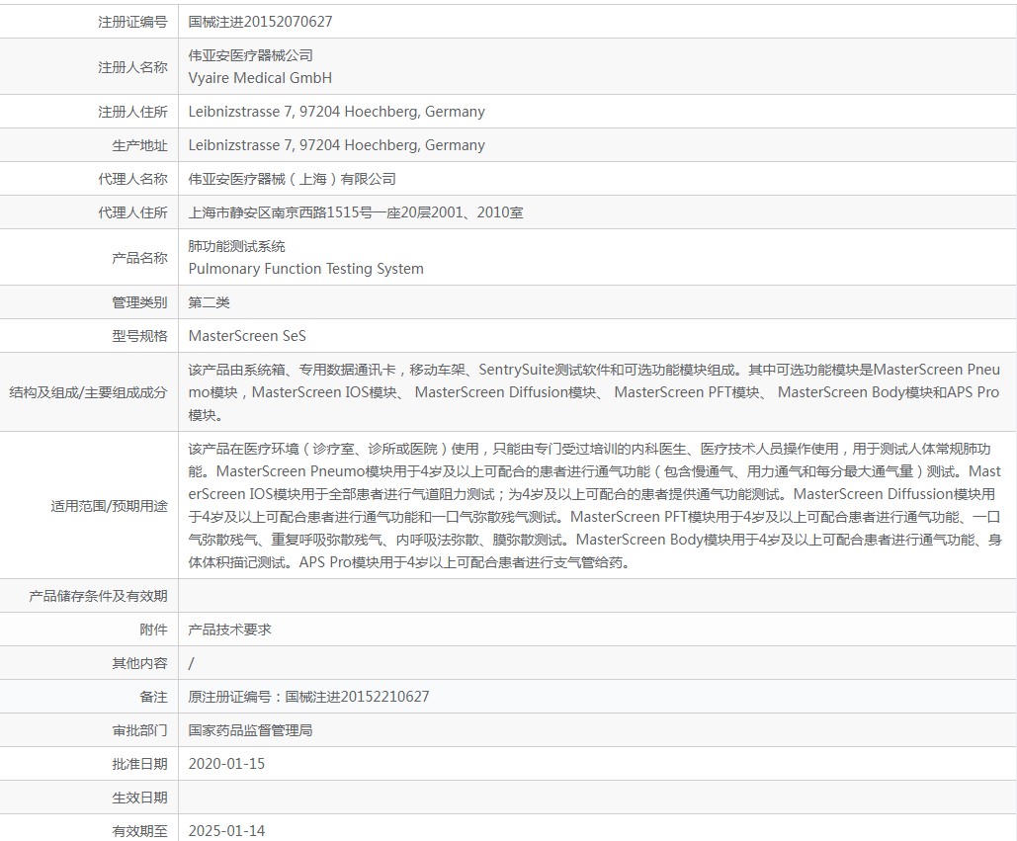Select the 产品储存条件及有效期 label

click(98, 596)
